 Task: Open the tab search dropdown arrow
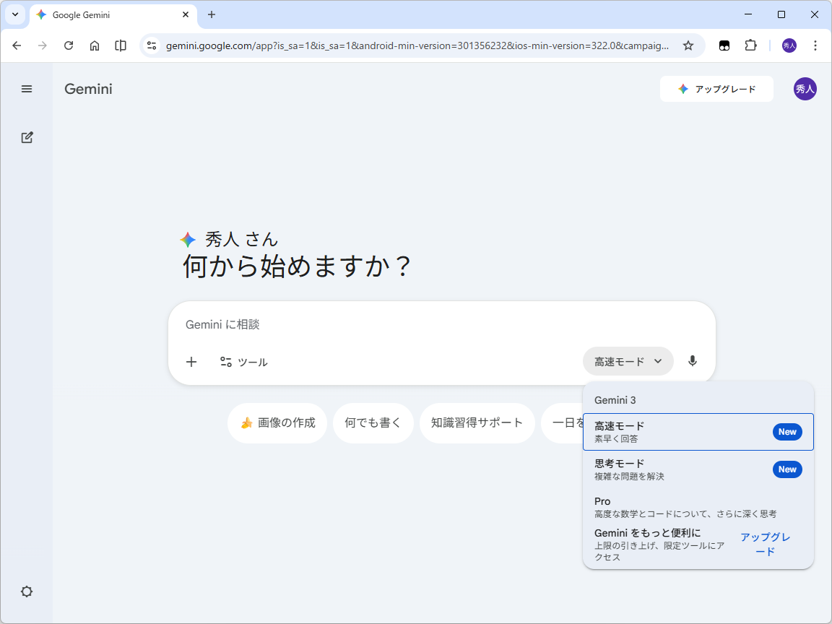click(15, 15)
